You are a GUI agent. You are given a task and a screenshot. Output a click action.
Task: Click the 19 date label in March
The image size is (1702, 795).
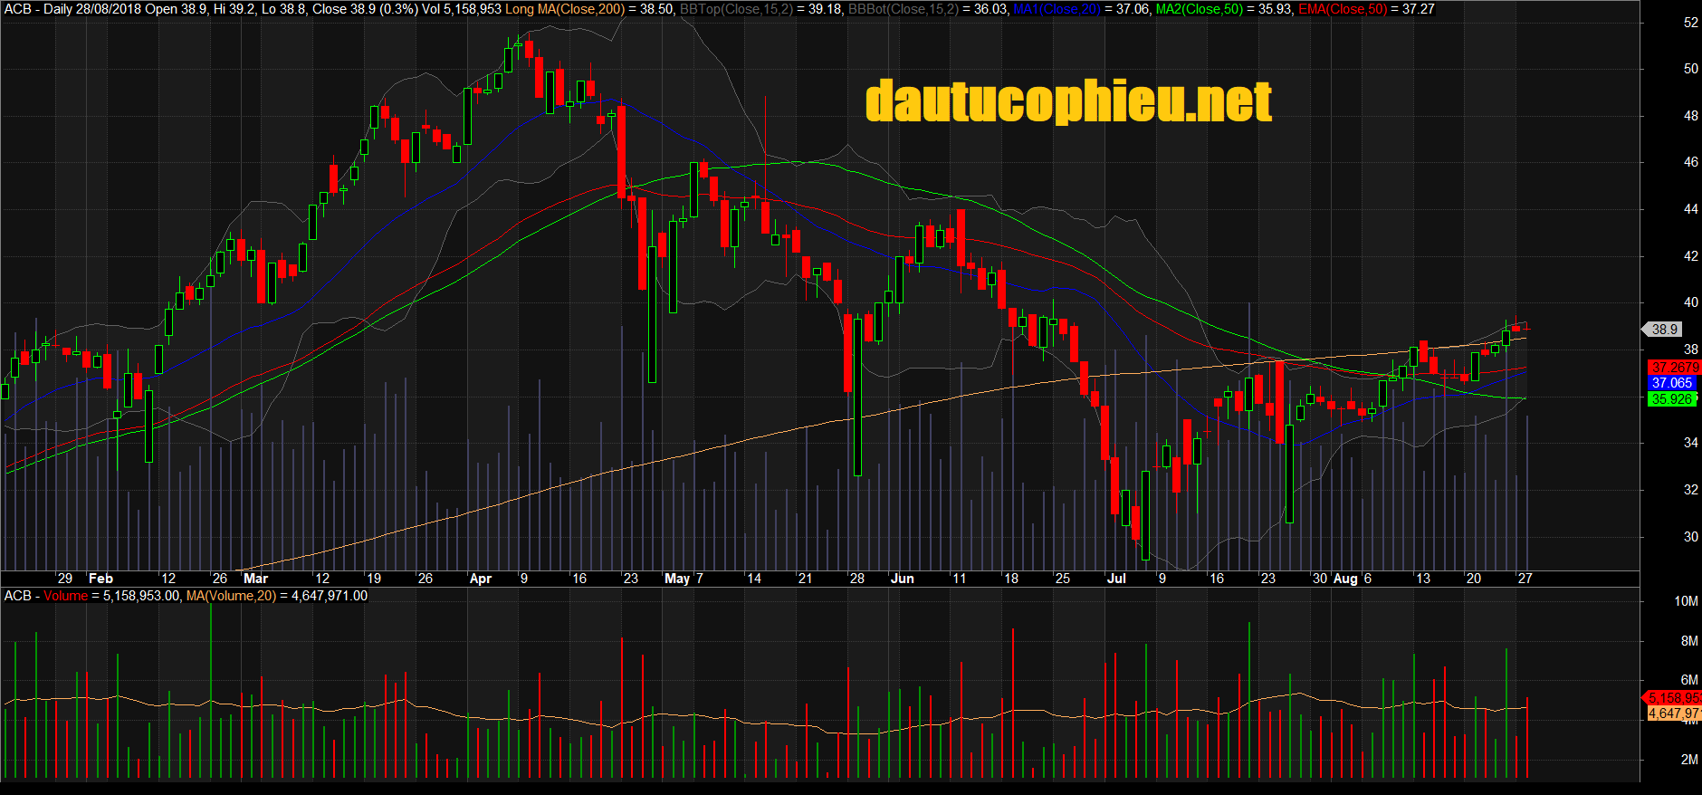[x=374, y=579]
